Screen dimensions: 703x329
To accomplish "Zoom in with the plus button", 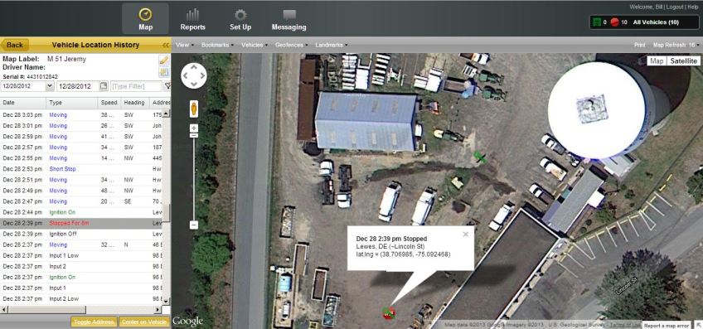I will pos(194,128).
